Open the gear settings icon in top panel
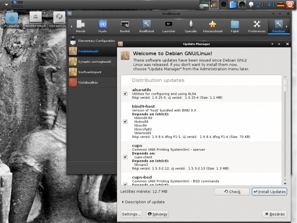297x223 pixels. point(224,4)
